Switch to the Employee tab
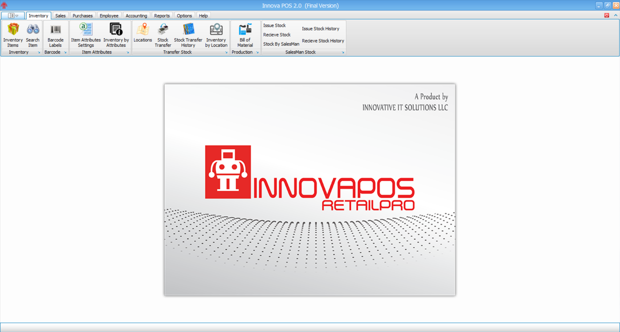Viewport: 620px width, 332px height. click(x=109, y=15)
